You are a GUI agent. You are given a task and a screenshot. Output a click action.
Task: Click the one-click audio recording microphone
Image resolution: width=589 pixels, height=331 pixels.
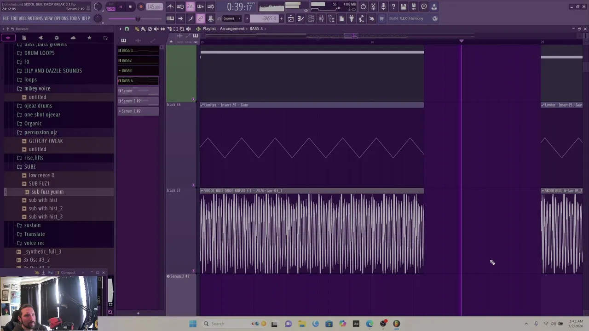pyautogui.click(x=383, y=6)
